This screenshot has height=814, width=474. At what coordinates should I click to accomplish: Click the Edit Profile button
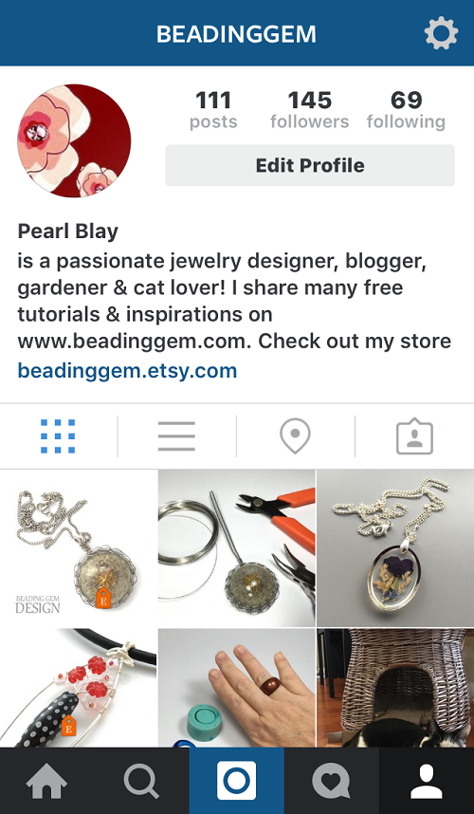(310, 165)
